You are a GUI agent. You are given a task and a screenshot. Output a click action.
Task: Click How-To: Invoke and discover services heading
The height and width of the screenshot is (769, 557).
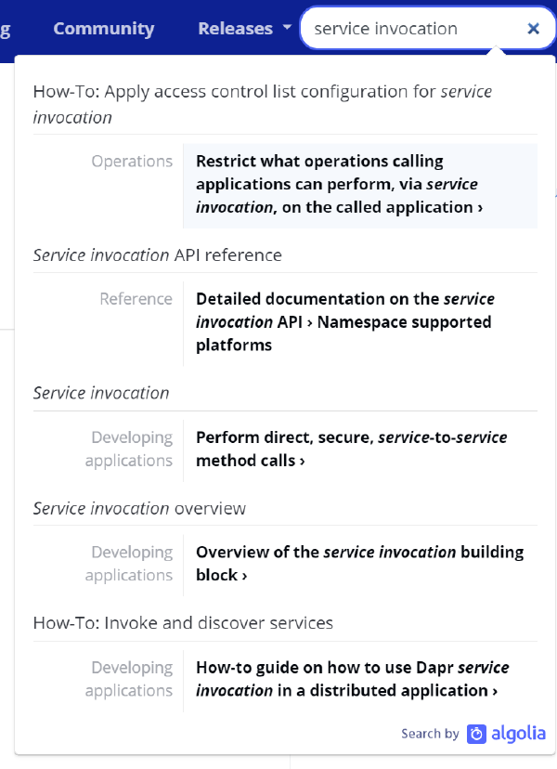click(x=183, y=623)
